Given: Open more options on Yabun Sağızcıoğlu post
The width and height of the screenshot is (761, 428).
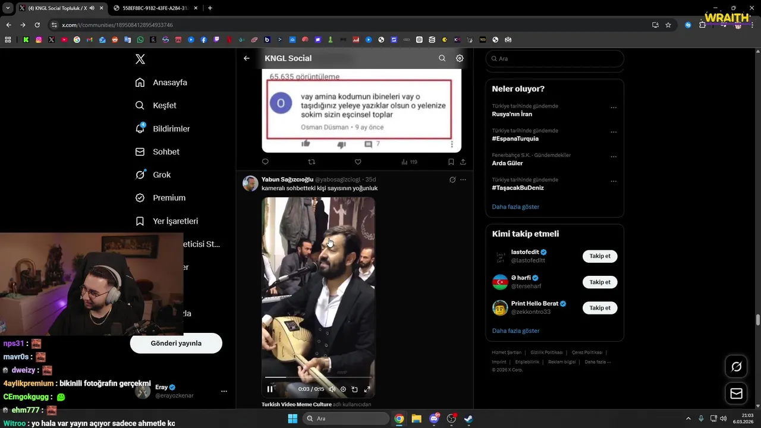Looking at the screenshot, I should tap(463, 180).
